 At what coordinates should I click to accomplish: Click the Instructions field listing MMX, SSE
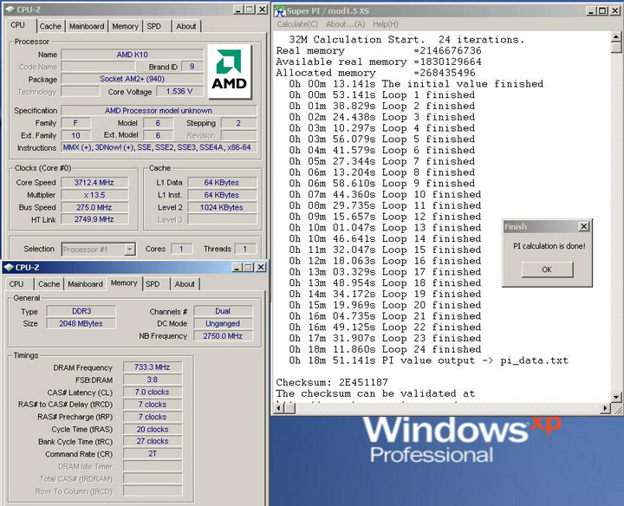point(159,147)
